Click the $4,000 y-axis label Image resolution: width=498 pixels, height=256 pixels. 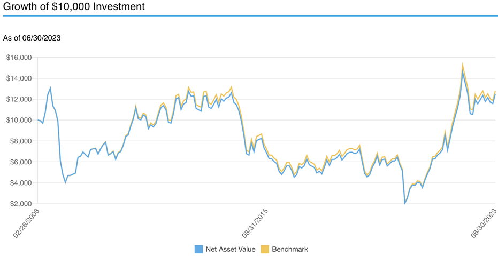click(20, 183)
